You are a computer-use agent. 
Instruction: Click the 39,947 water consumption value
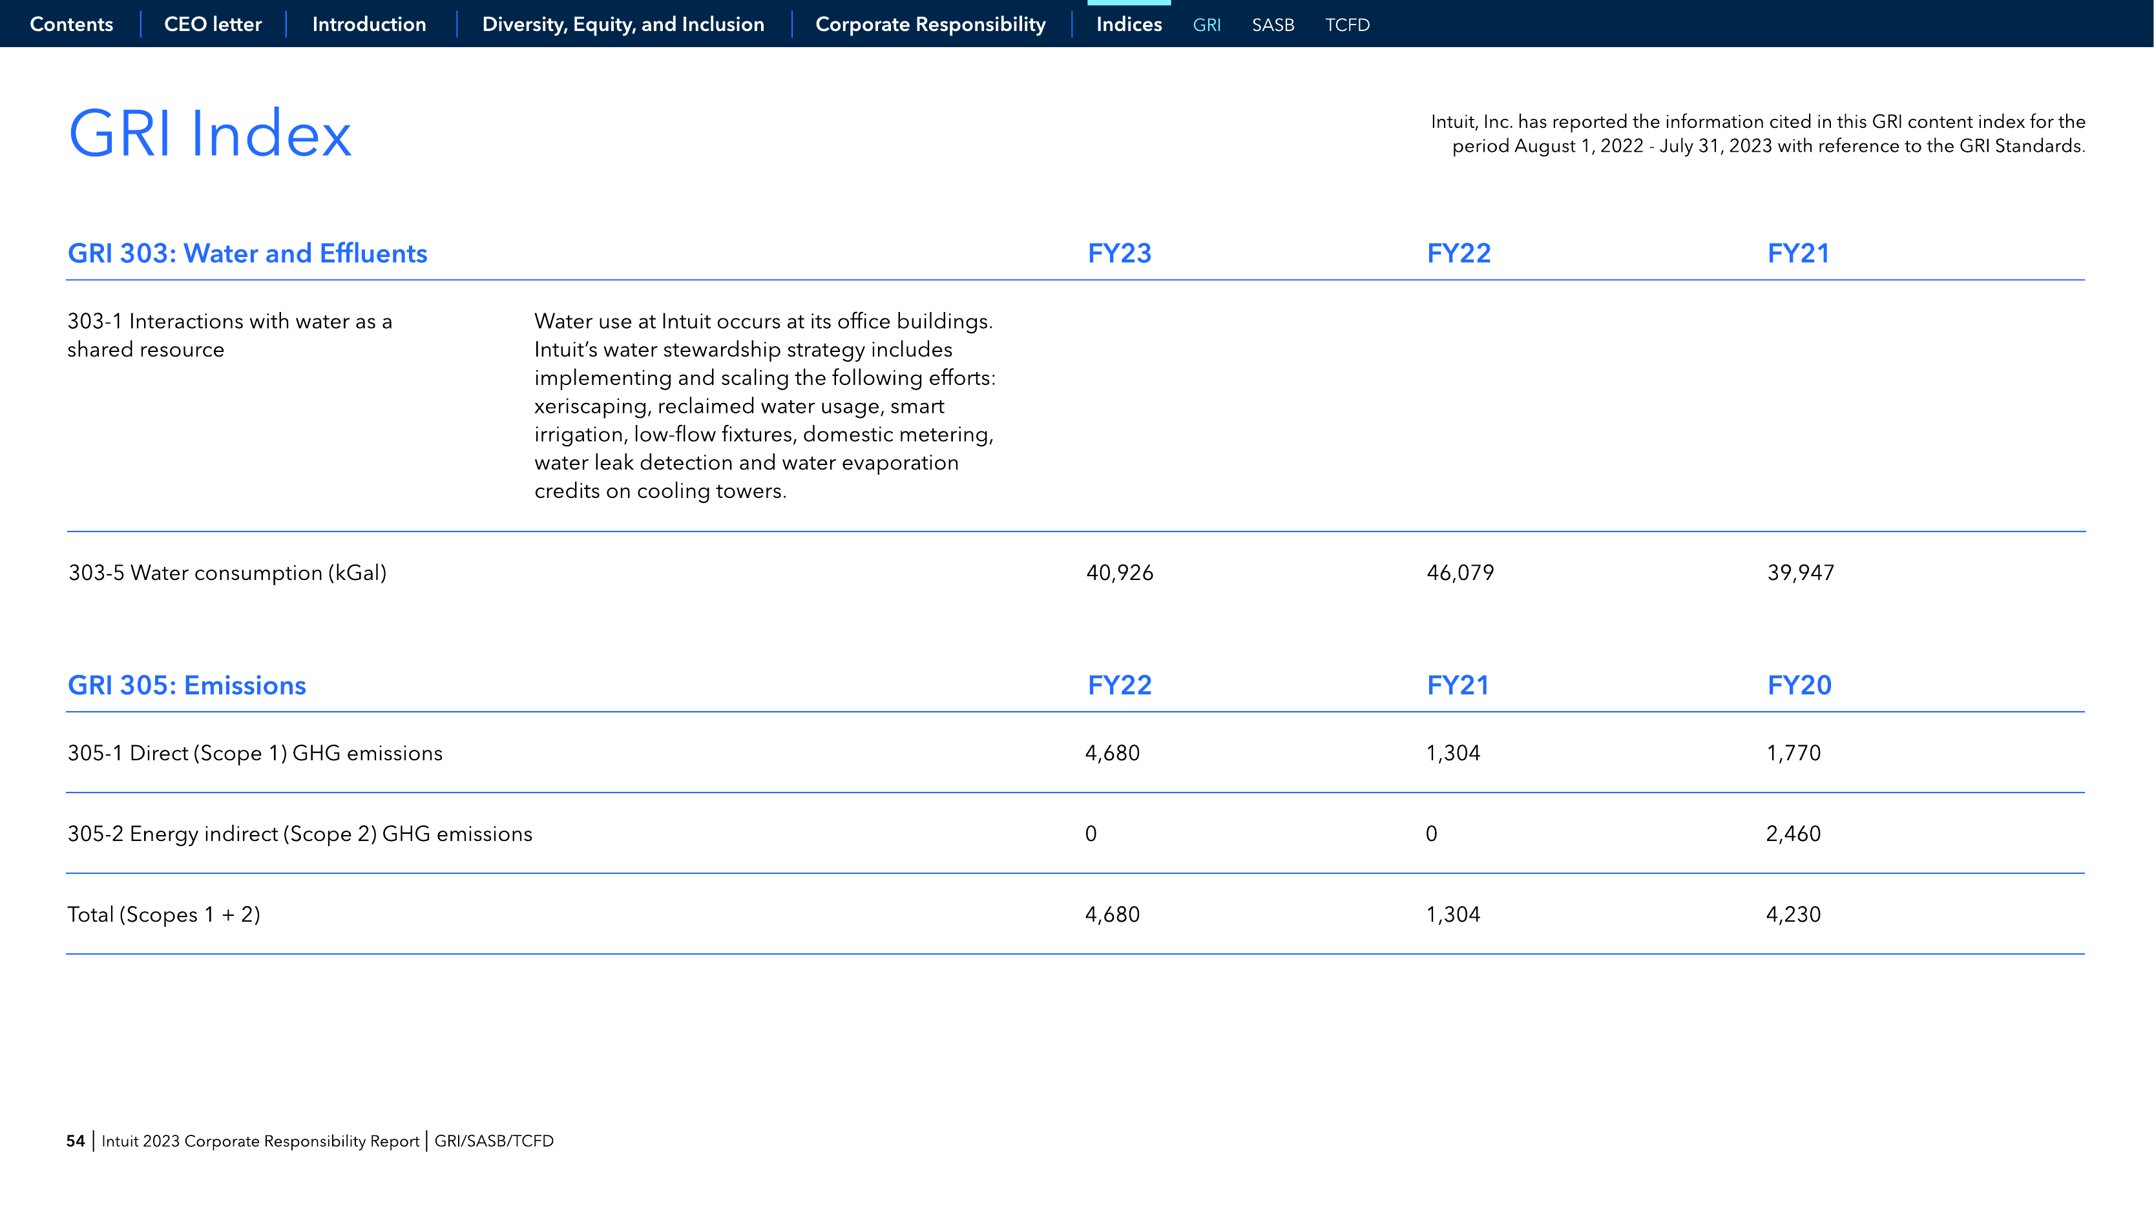(1801, 572)
